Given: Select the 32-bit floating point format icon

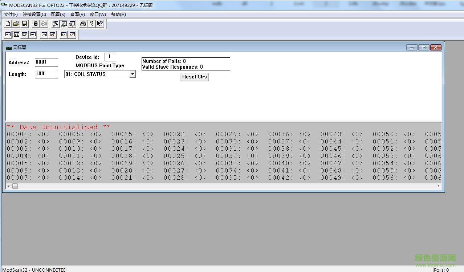Looking at the screenshot, I should click(44, 34).
